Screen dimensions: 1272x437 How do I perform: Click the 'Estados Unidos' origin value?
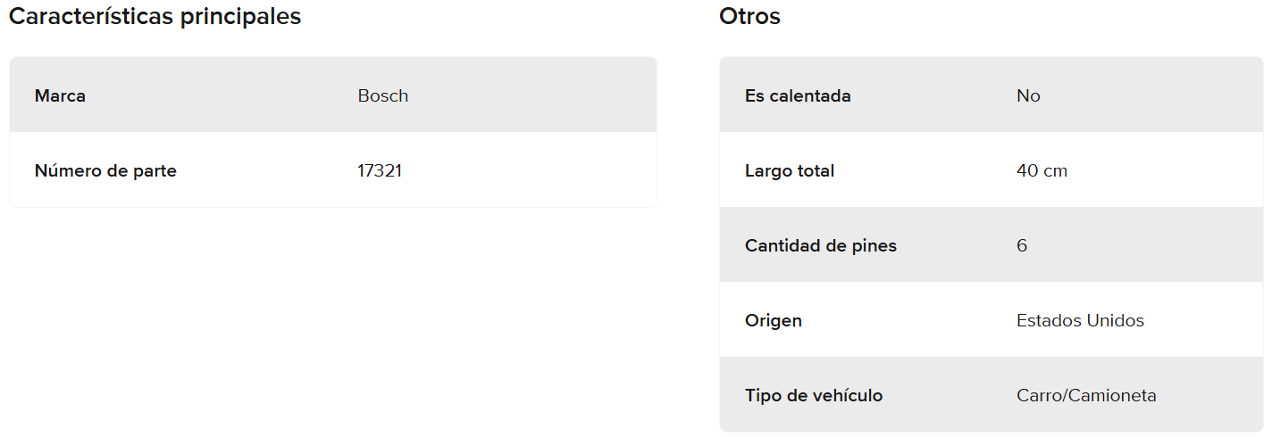[1080, 320]
